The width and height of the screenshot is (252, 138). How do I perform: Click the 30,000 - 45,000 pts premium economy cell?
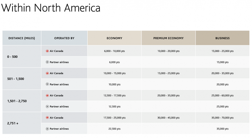coord(169,118)
